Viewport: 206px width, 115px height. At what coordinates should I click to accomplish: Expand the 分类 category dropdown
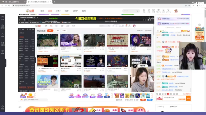pos(58,11)
